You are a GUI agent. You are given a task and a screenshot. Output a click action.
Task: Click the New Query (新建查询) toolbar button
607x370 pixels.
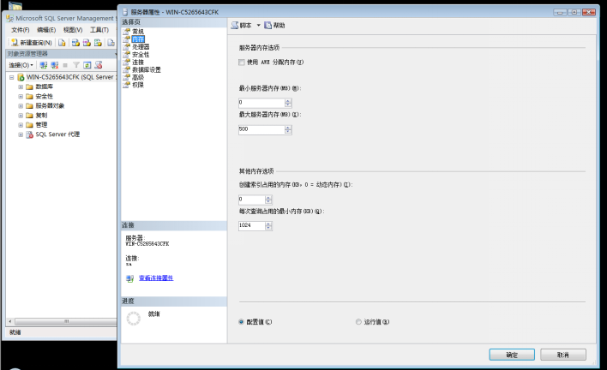(32, 43)
